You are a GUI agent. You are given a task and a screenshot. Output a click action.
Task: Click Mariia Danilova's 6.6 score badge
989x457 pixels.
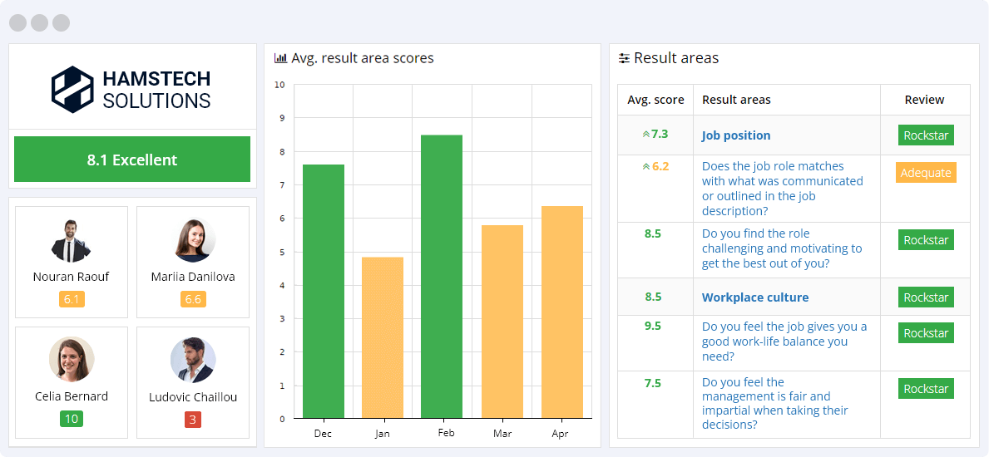point(193,299)
